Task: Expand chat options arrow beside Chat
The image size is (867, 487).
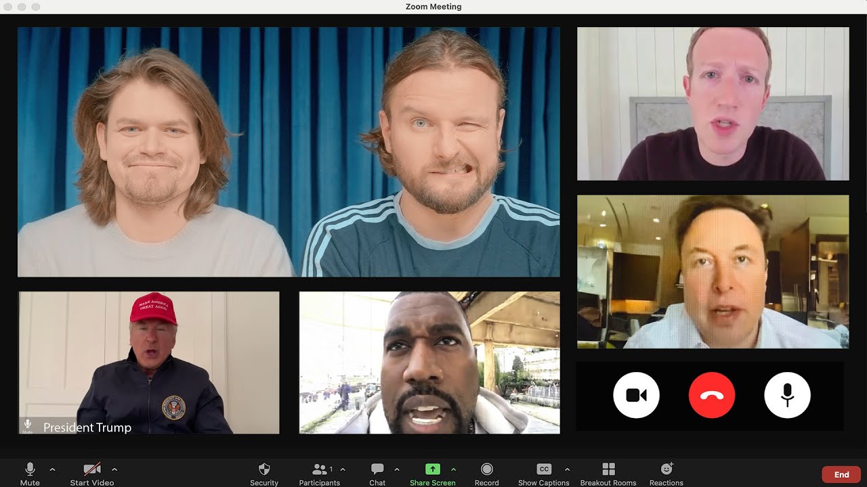Action: click(x=397, y=469)
